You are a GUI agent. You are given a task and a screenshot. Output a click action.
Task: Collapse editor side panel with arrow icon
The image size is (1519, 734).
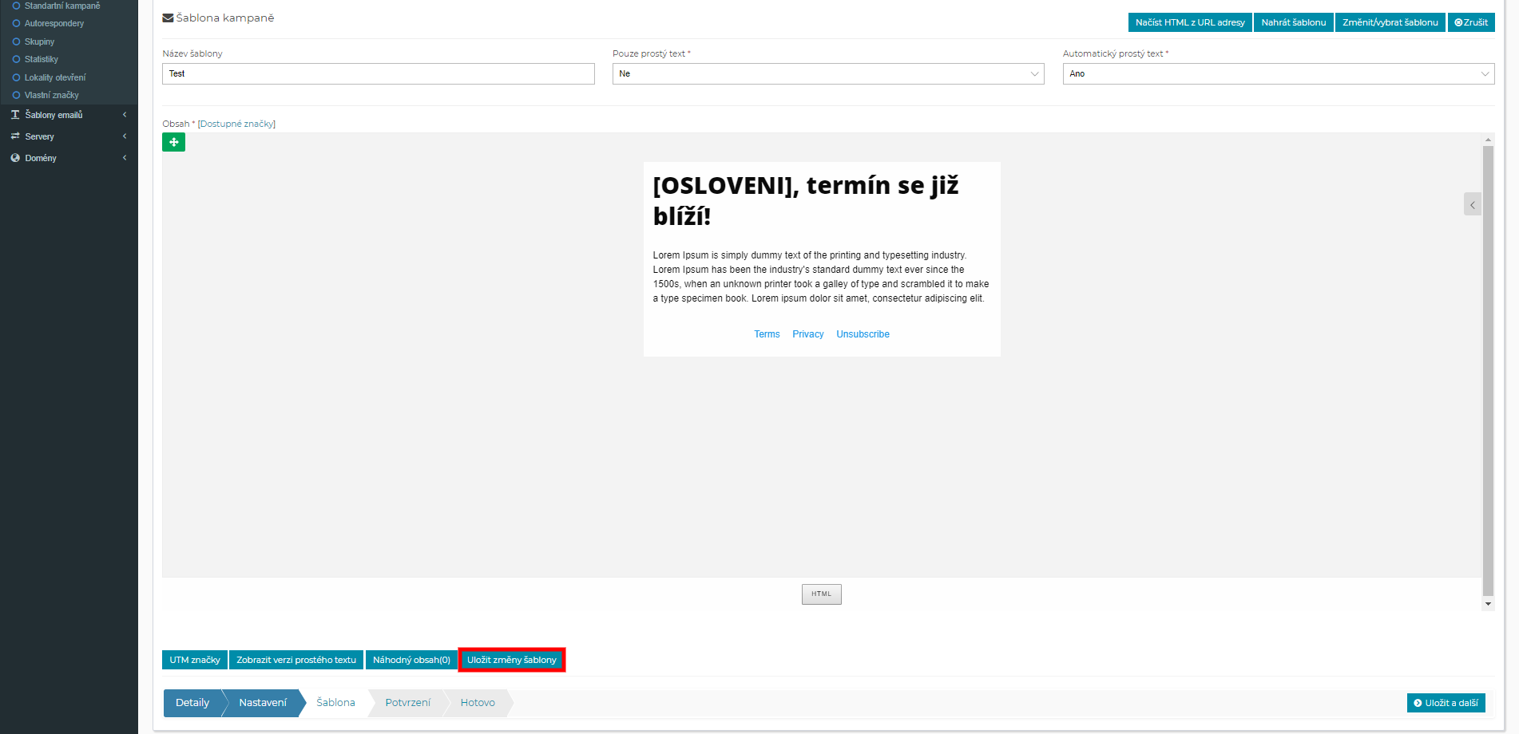[1472, 204]
